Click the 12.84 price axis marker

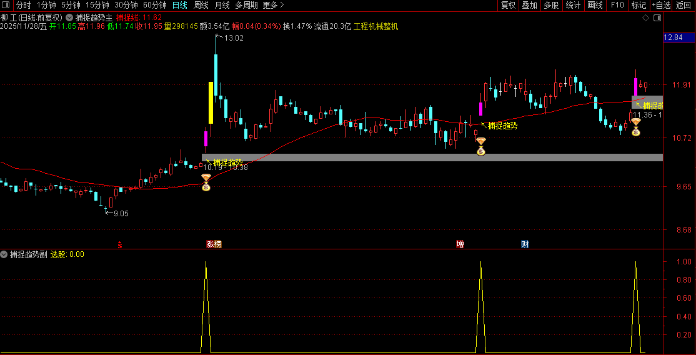click(679, 37)
